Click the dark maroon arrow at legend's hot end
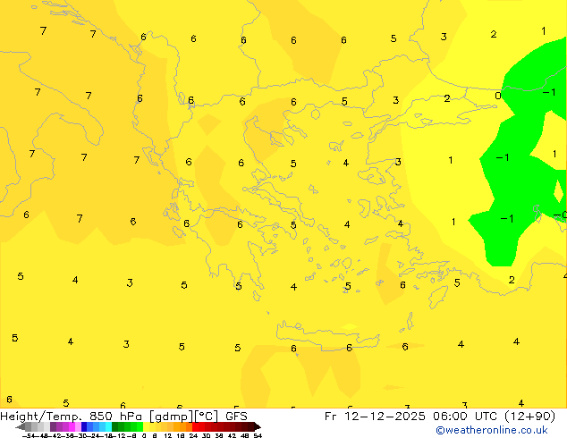 pos(258,427)
